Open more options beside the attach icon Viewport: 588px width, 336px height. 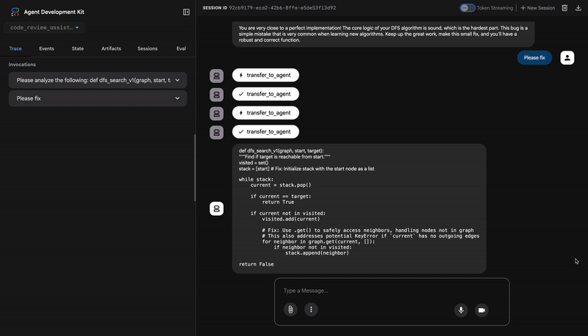tap(311, 310)
